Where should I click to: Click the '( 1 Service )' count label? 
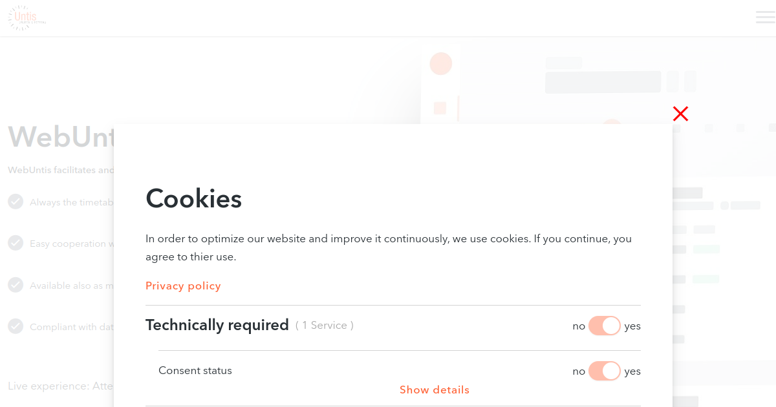coord(325,326)
